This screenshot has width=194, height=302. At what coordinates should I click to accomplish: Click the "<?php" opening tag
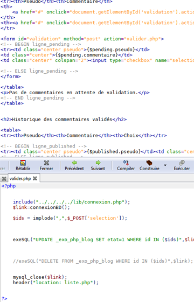(9, 186)
